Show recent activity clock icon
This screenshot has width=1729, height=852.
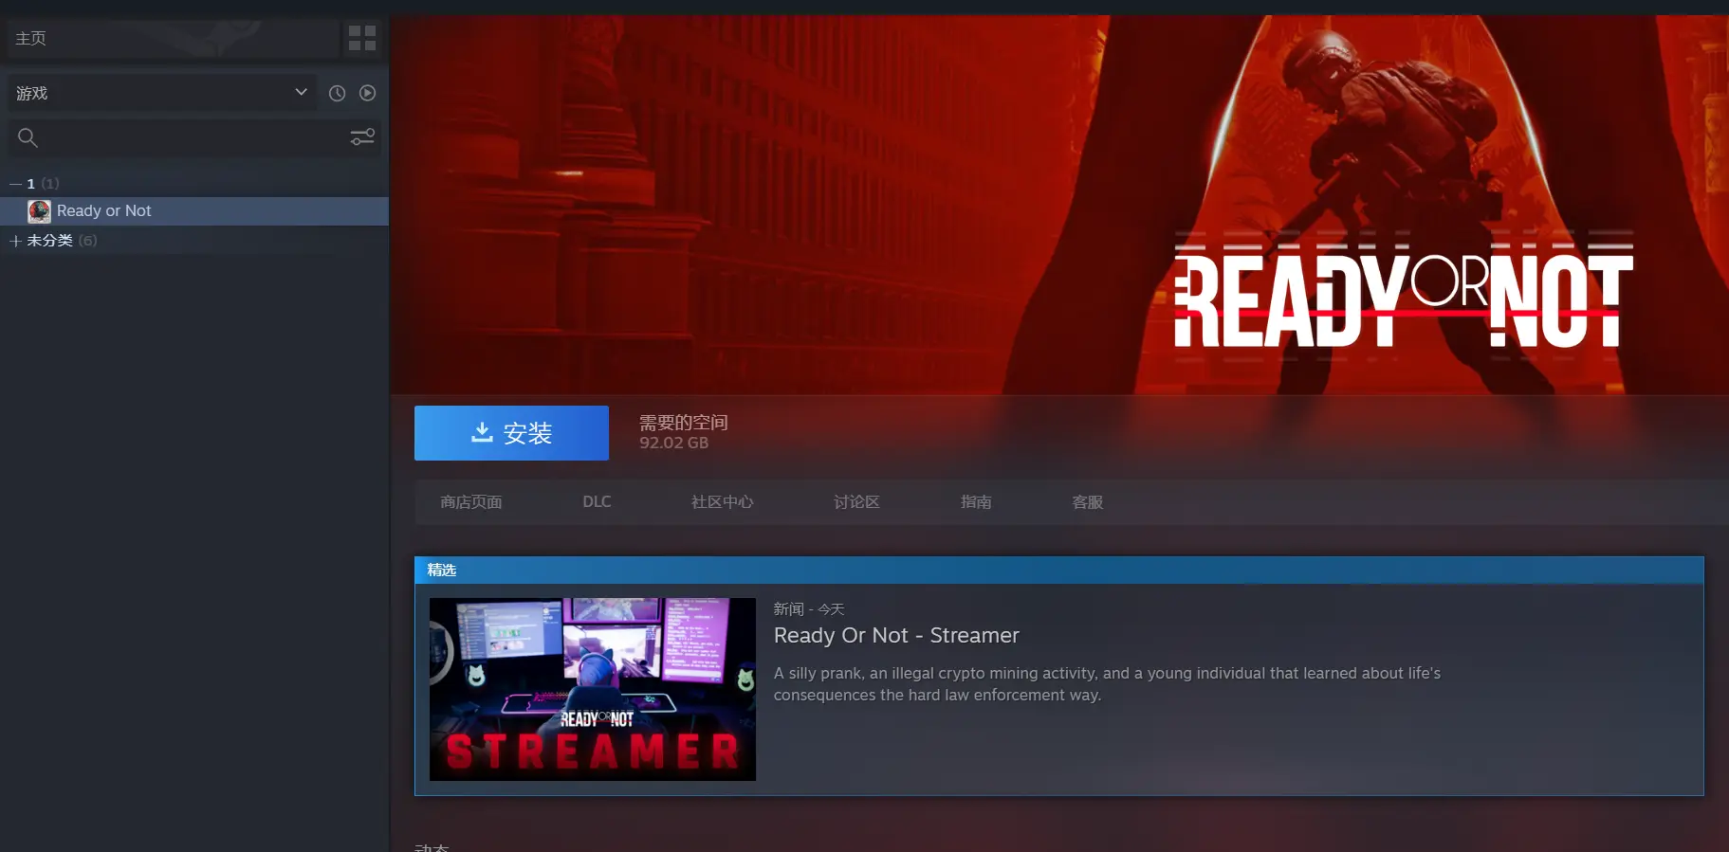337,93
